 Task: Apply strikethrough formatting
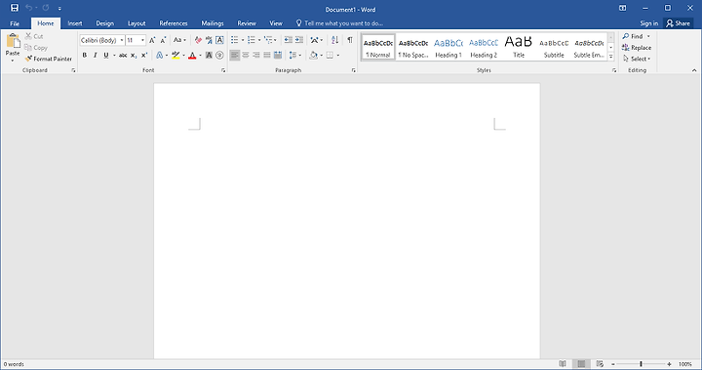(123, 56)
